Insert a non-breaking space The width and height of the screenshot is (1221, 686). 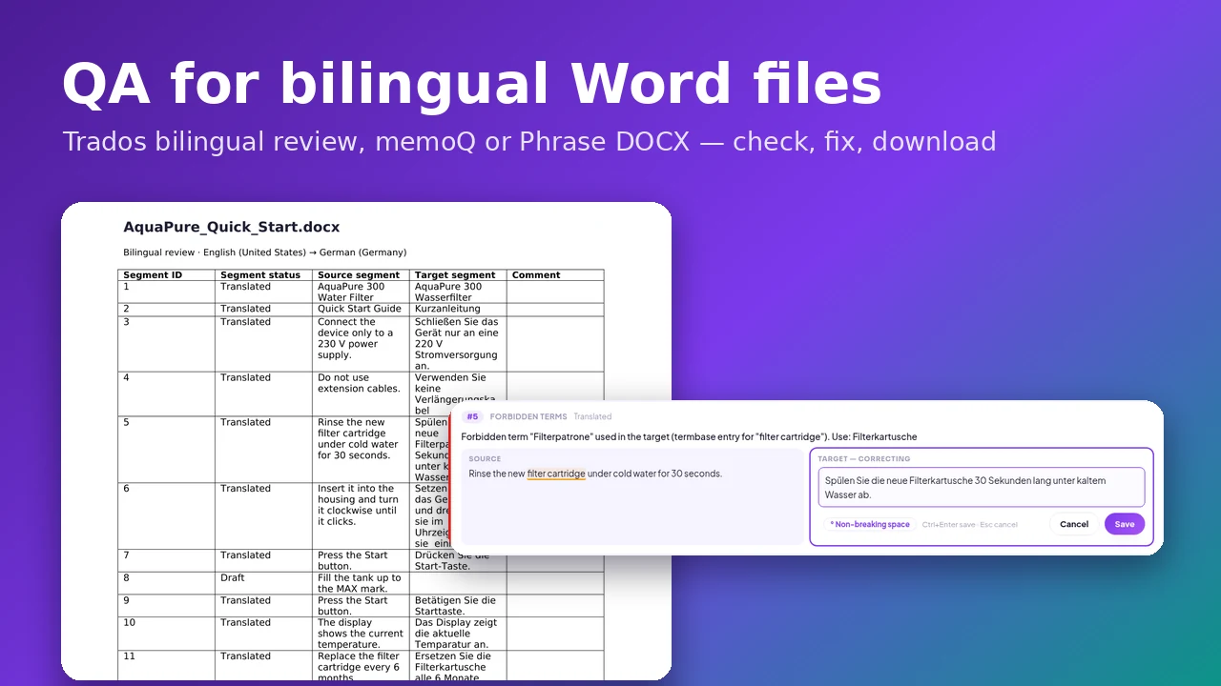point(869,524)
